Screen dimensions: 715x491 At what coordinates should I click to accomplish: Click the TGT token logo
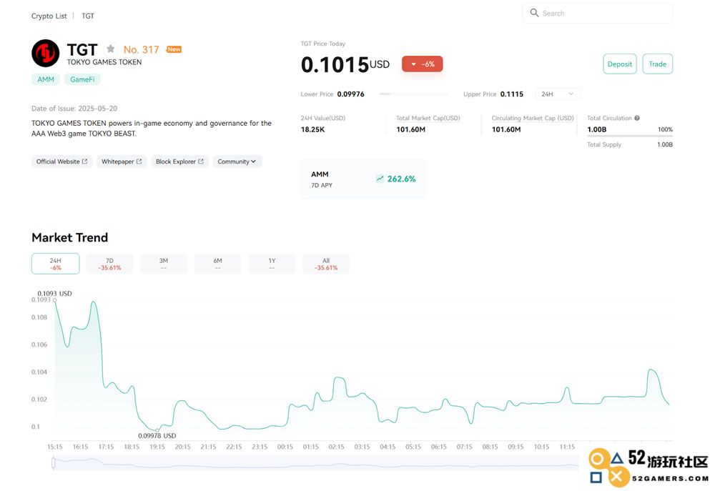pos(45,54)
